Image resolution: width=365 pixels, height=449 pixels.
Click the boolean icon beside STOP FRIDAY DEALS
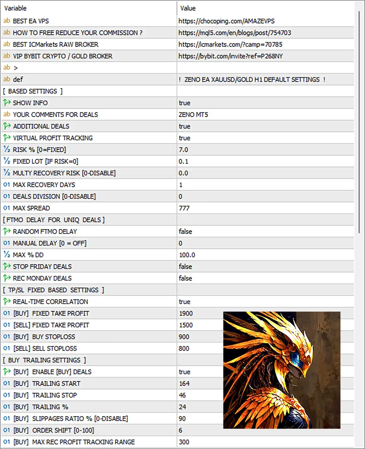click(x=7, y=266)
